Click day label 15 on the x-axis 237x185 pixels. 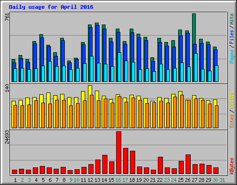111,180
